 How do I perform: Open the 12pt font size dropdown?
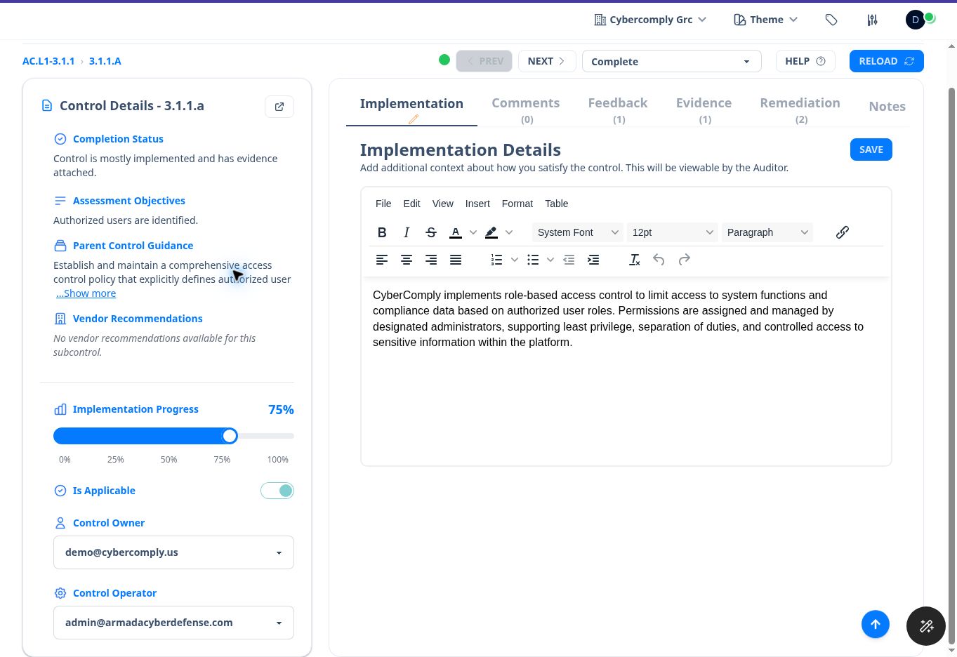point(672,232)
